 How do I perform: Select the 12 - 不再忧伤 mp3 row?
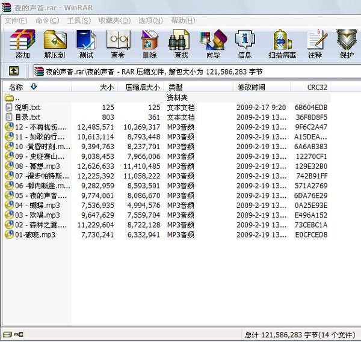[167, 127]
